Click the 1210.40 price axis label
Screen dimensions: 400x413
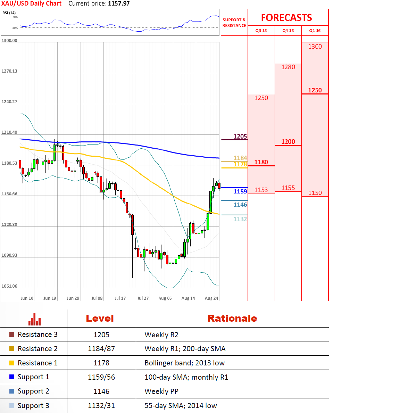tap(9, 132)
